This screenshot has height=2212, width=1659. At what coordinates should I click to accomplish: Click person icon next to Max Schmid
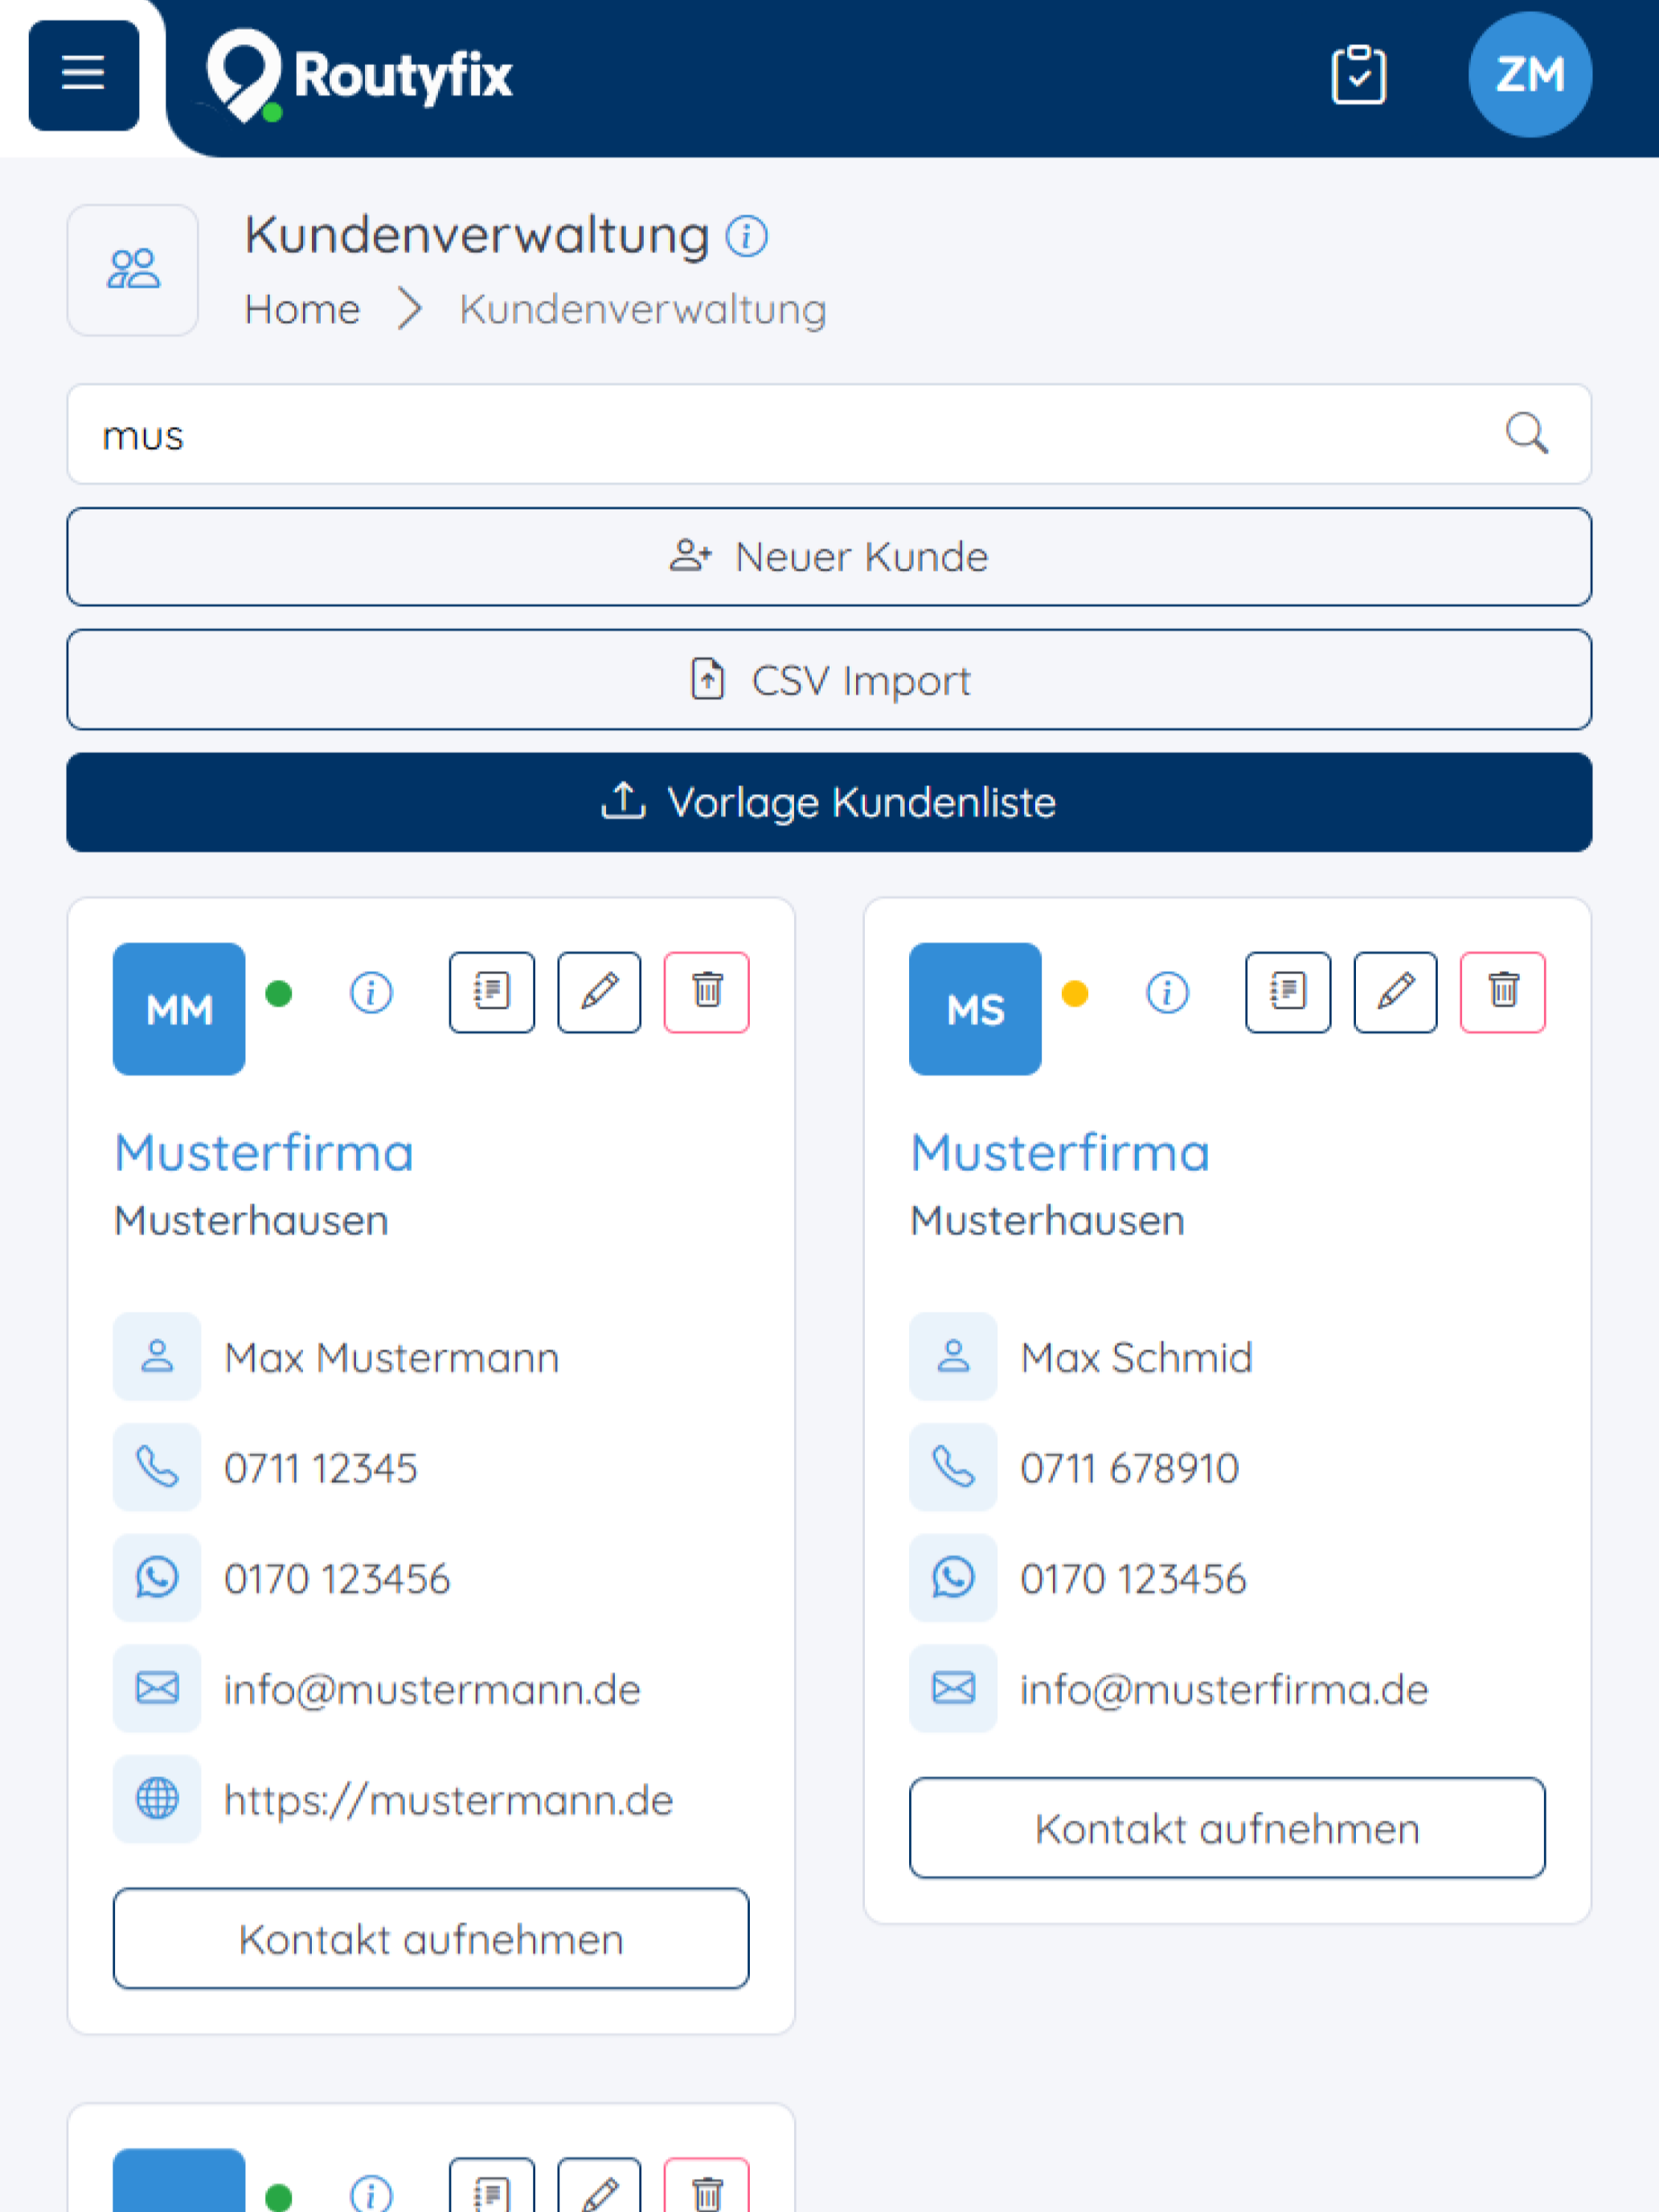coord(953,1356)
